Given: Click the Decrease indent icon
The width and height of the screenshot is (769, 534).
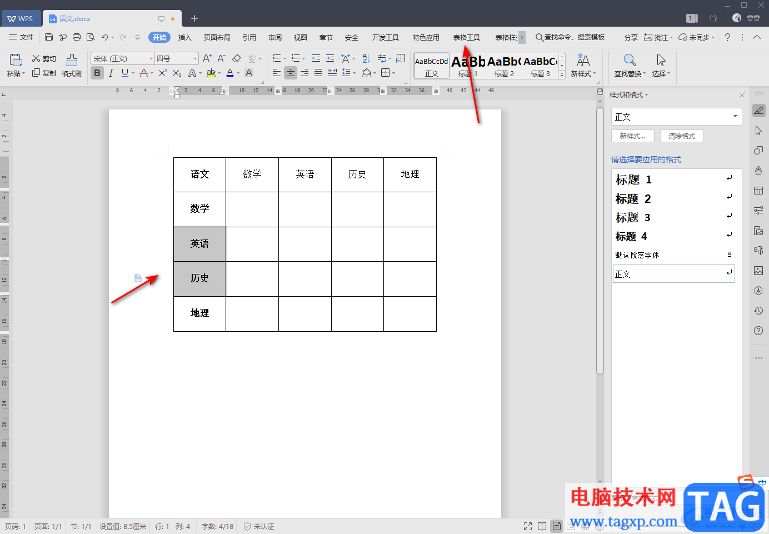Looking at the screenshot, I should [316, 58].
